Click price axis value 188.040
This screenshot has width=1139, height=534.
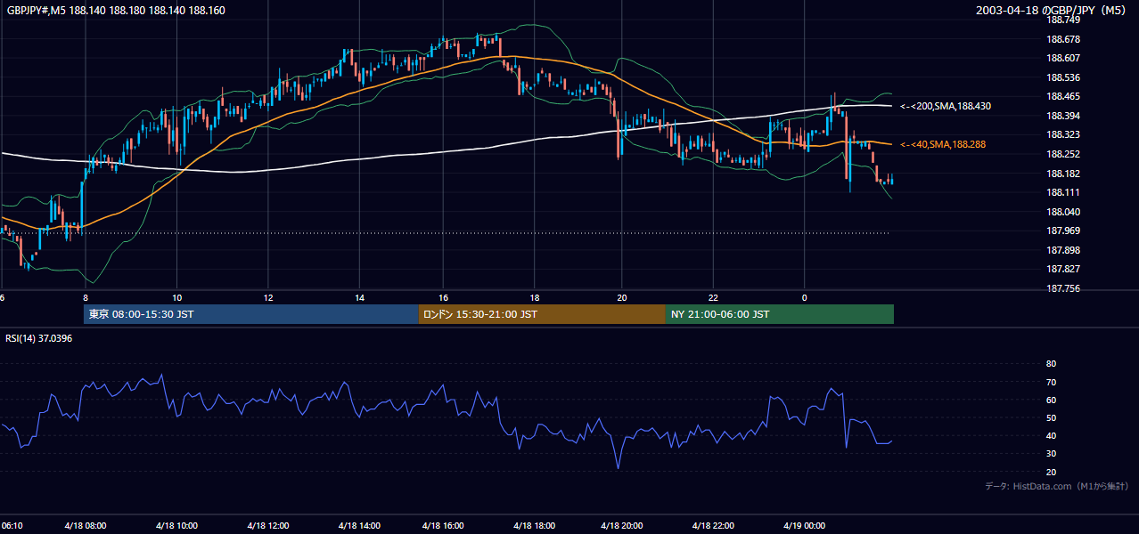[1062, 212]
